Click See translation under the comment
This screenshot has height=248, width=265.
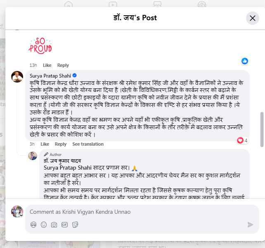pyautogui.click(x=88, y=144)
